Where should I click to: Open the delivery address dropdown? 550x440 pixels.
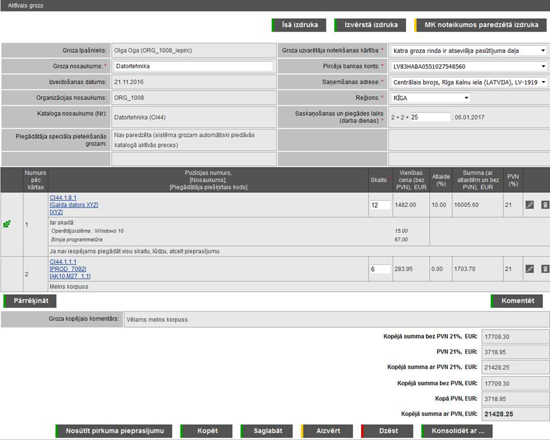(468, 82)
